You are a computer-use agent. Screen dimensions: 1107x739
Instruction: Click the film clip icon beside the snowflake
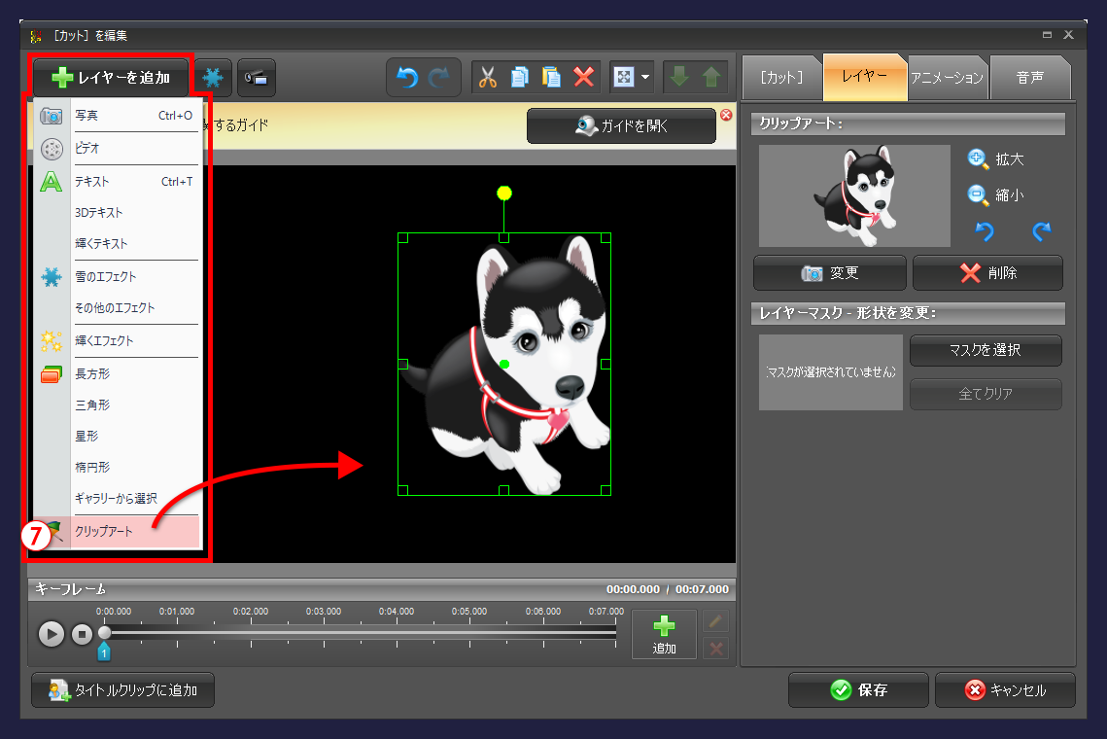coord(256,78)
